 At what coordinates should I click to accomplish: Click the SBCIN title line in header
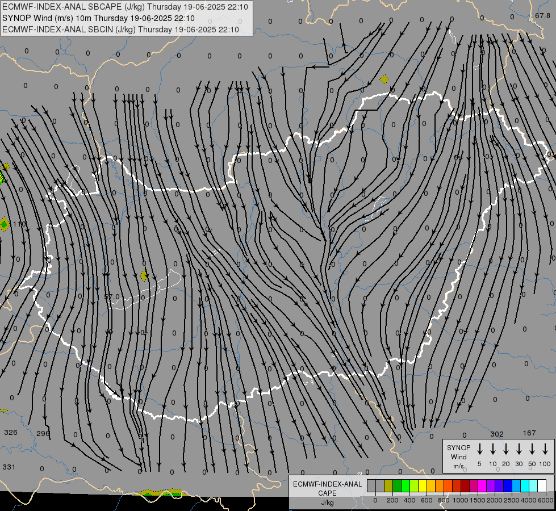120,30
